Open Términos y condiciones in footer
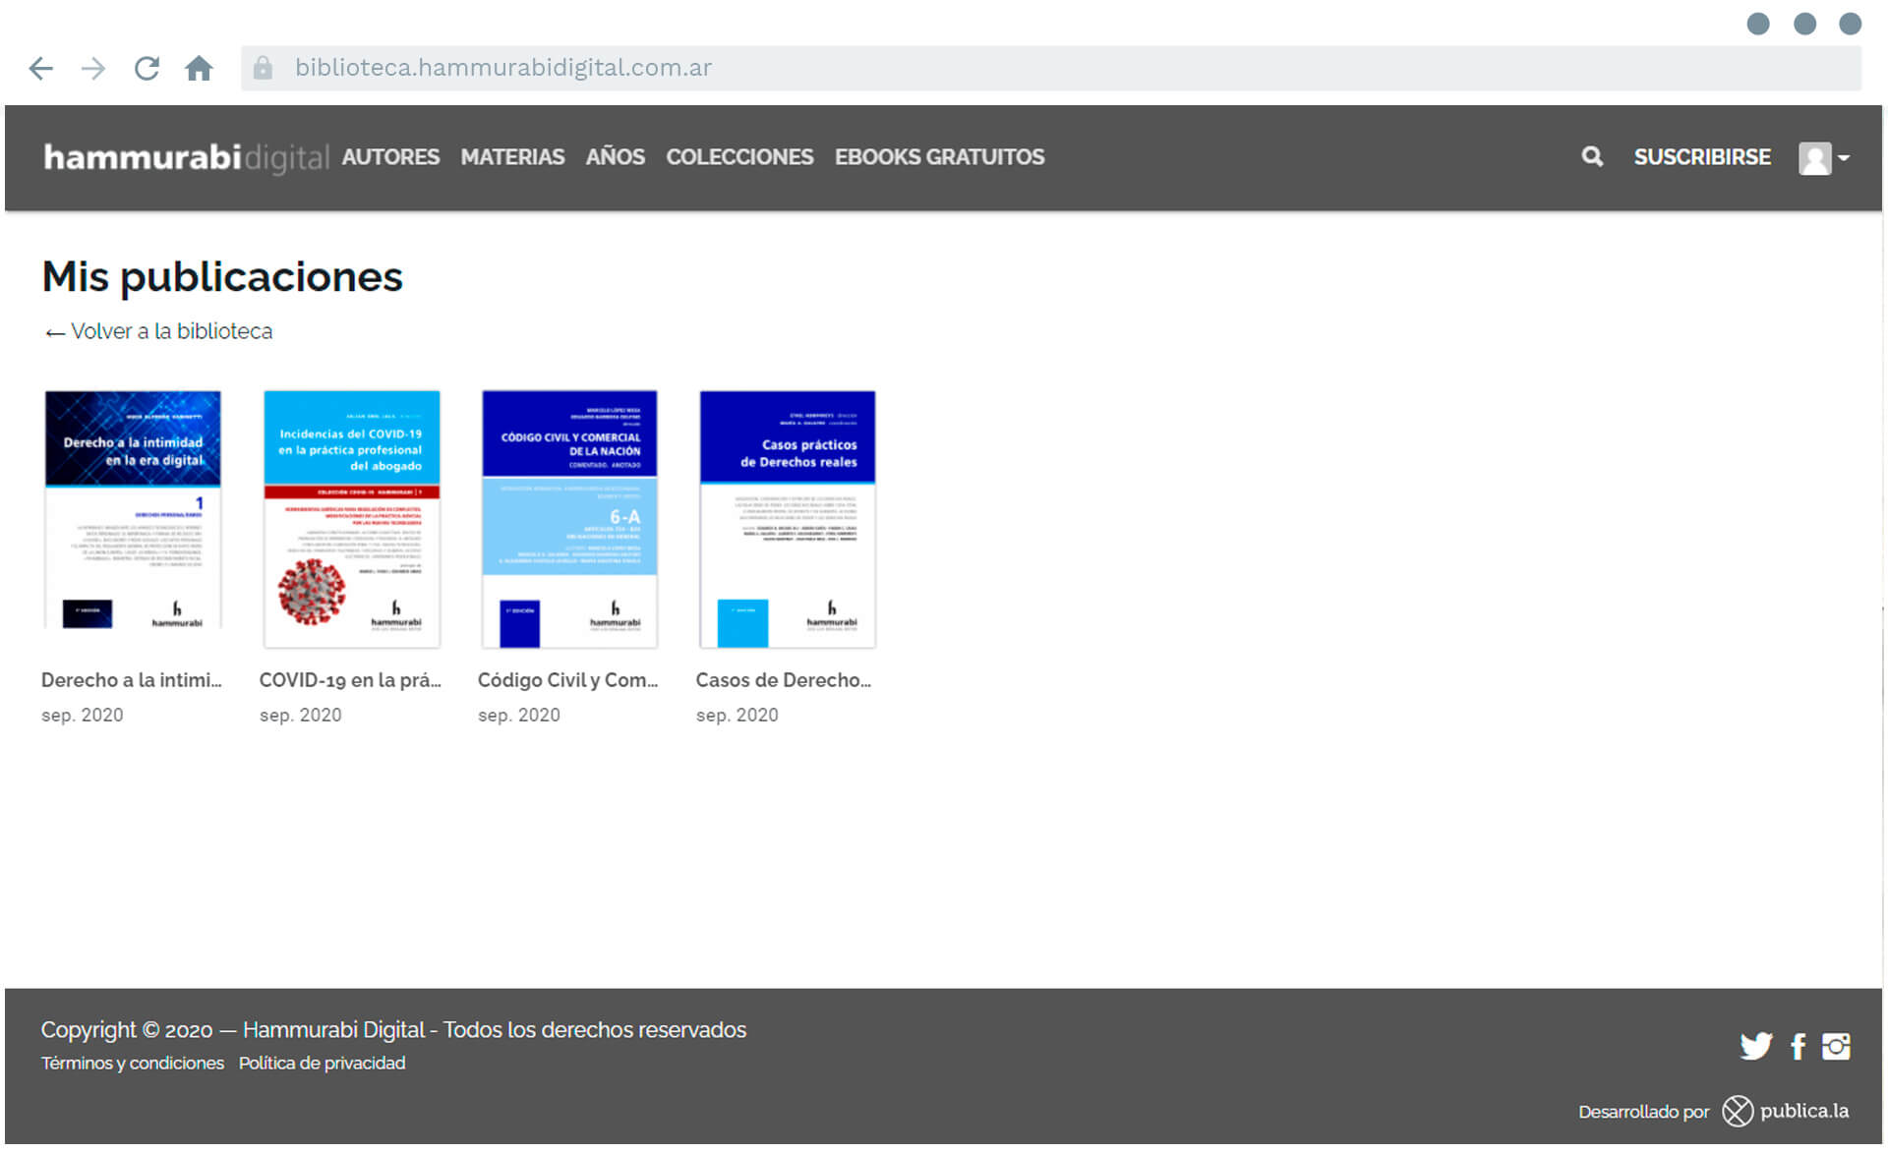Screen dimensions: 1888x1153 [133, 1064]
